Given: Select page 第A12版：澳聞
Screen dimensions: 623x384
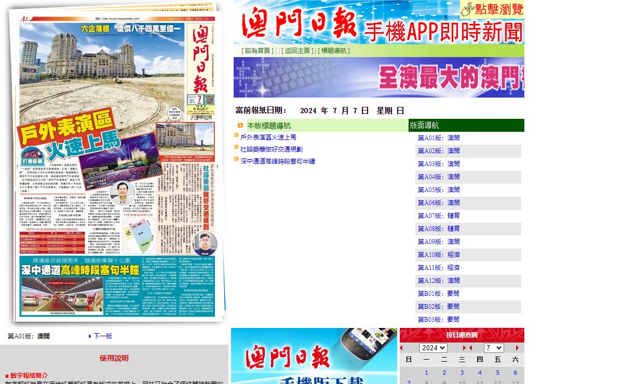Looking at the screenshot, I should [x=439, y=281].
